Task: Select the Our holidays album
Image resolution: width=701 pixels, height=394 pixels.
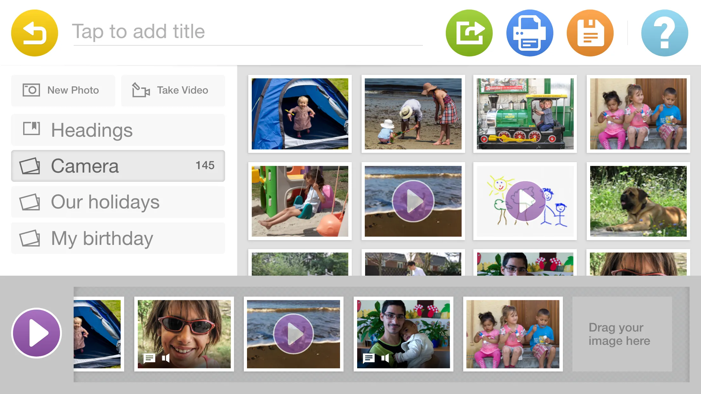Action: click(x=118, y=201)
